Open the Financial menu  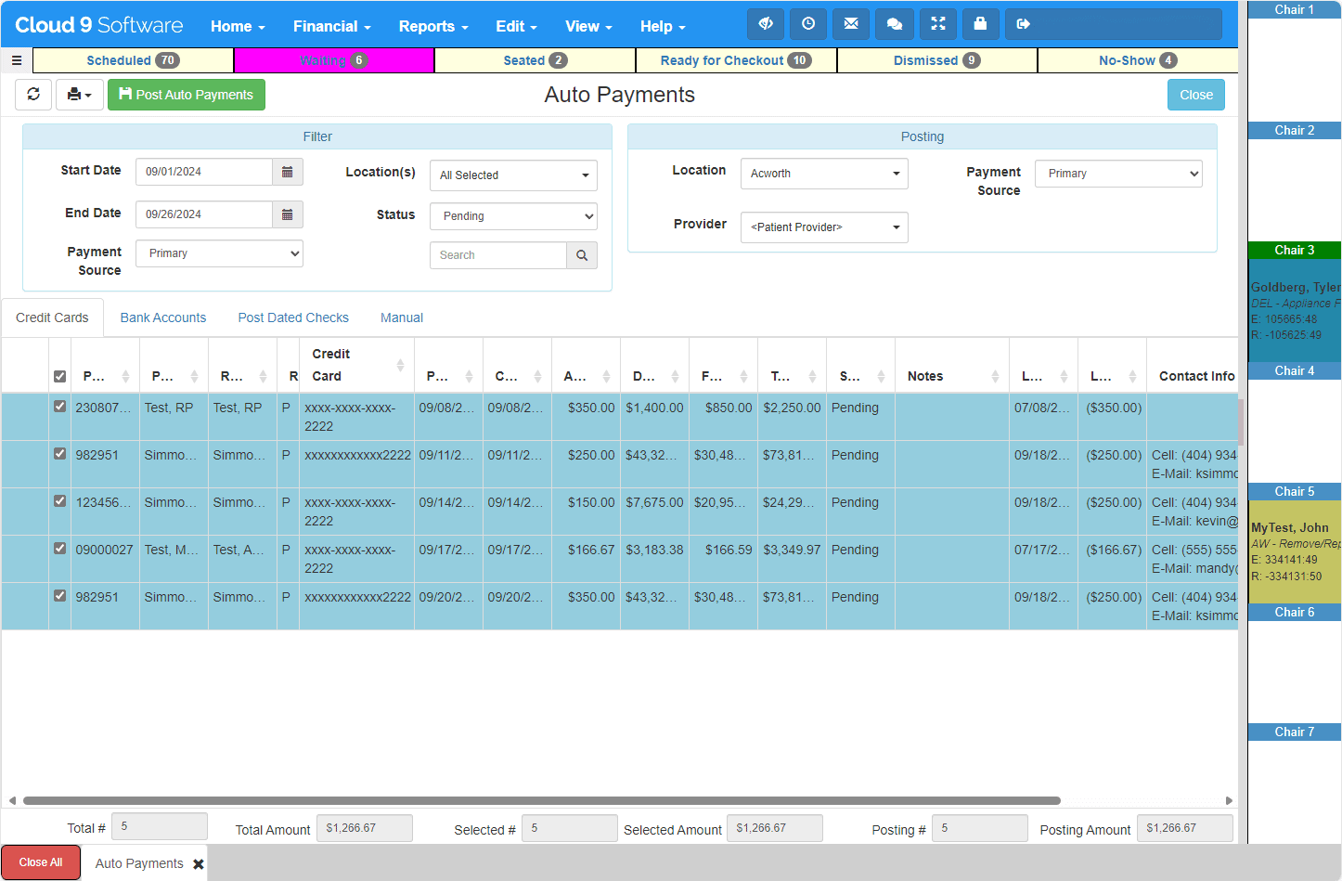(331, 26)
